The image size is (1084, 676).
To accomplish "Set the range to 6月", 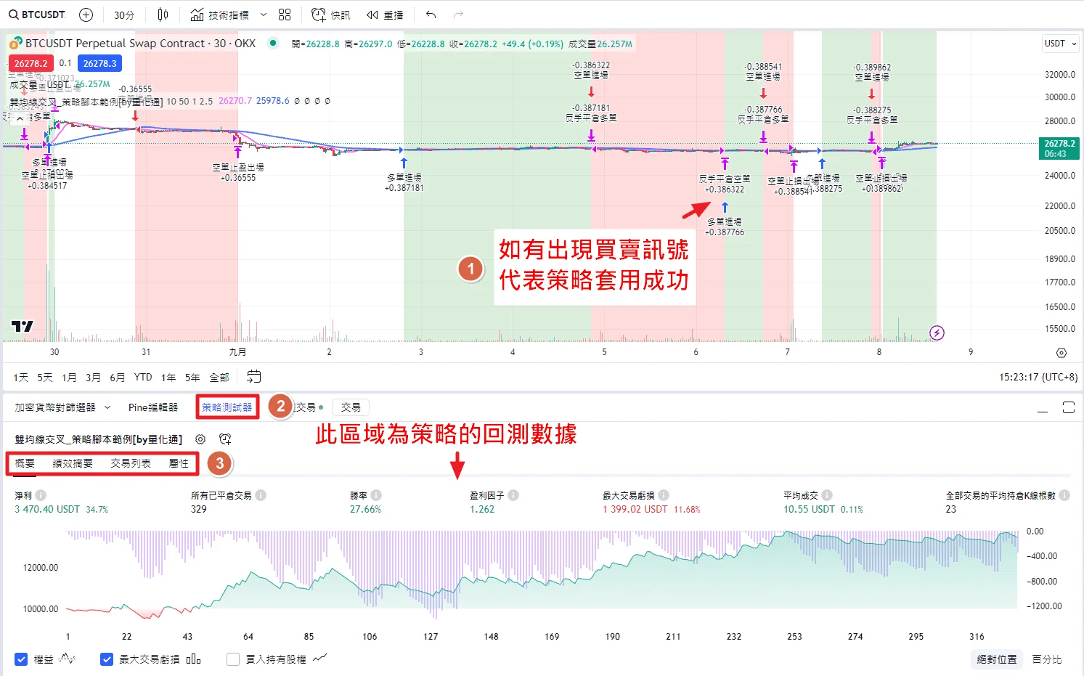I will point(117,377).
